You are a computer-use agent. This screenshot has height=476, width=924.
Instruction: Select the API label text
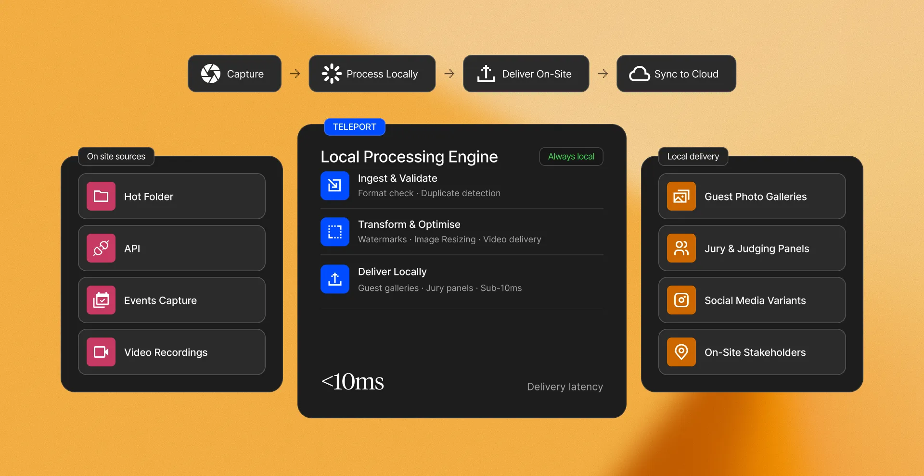(132, 249)
